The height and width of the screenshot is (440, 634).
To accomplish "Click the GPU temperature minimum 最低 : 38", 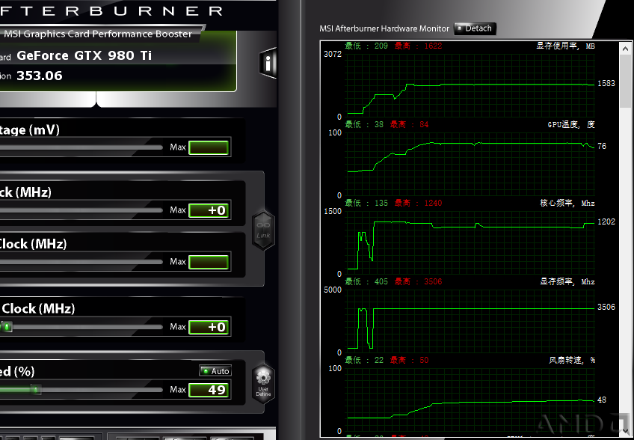I will click(364, 124).
